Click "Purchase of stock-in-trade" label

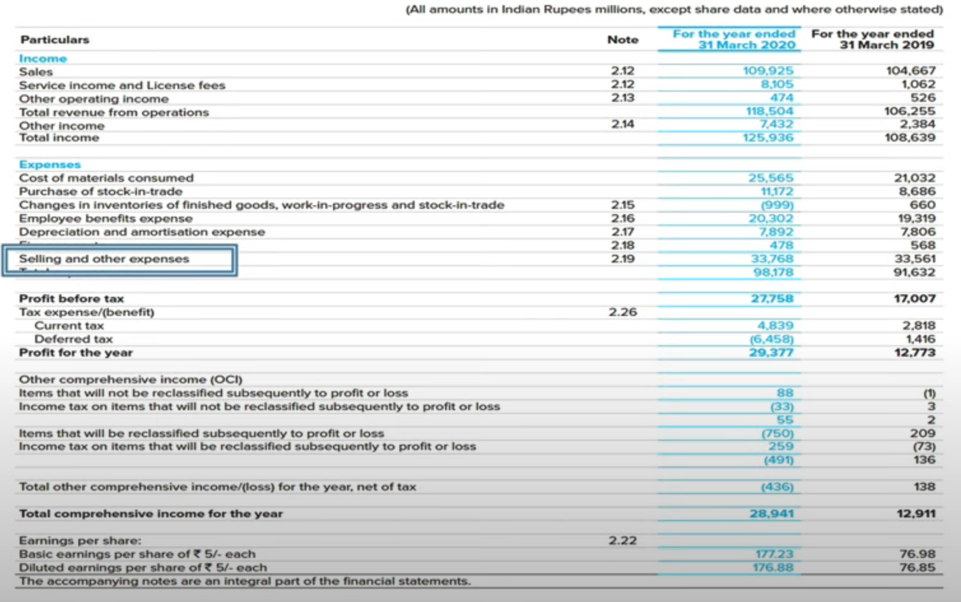[x=101, y=191]
